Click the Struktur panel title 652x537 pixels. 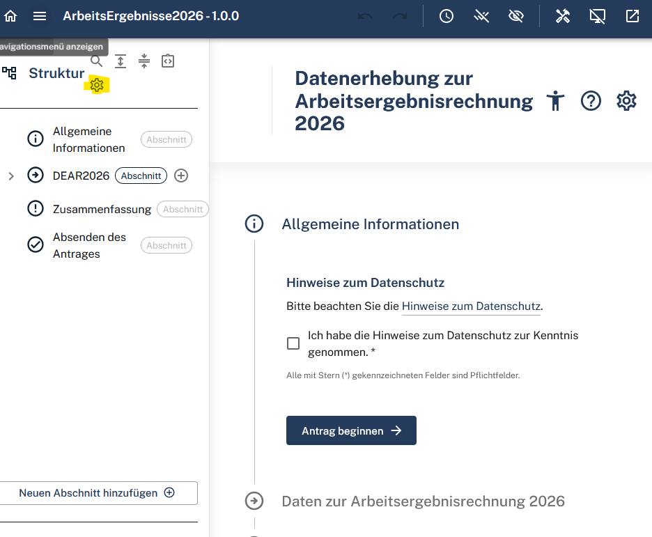(x=56, y=73)
